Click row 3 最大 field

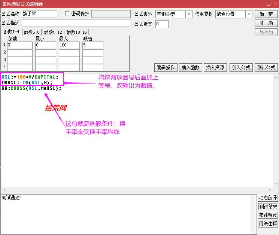69,61
